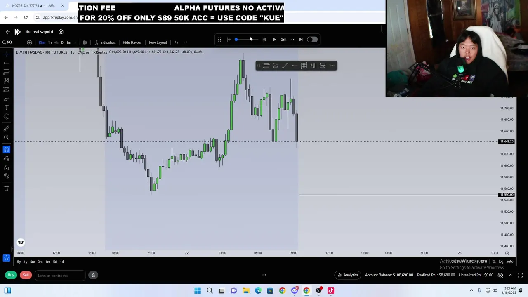Select the 5d date range
The height and width of the screenshot is (297, 528).
pos(55,262)
